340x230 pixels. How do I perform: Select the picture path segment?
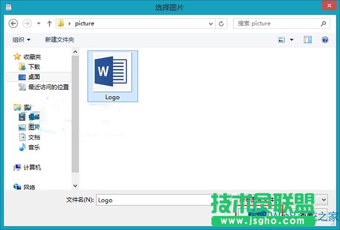tap(84, 23)
